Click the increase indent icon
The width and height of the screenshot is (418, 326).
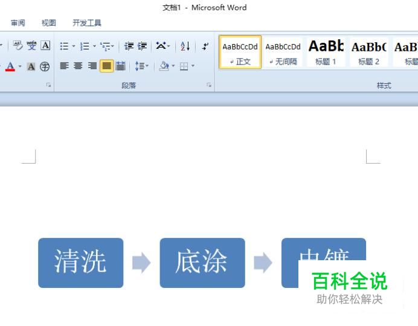(142, 46)
